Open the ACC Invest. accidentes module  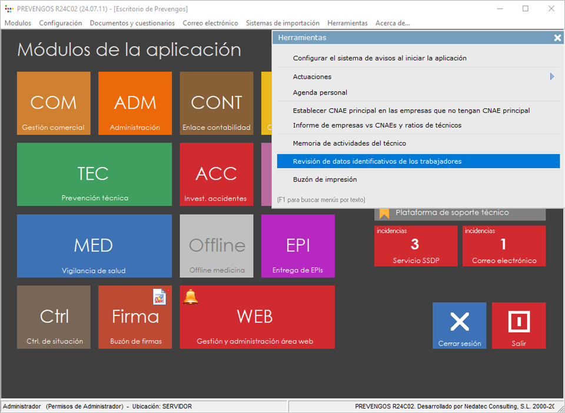coord(216,174)
